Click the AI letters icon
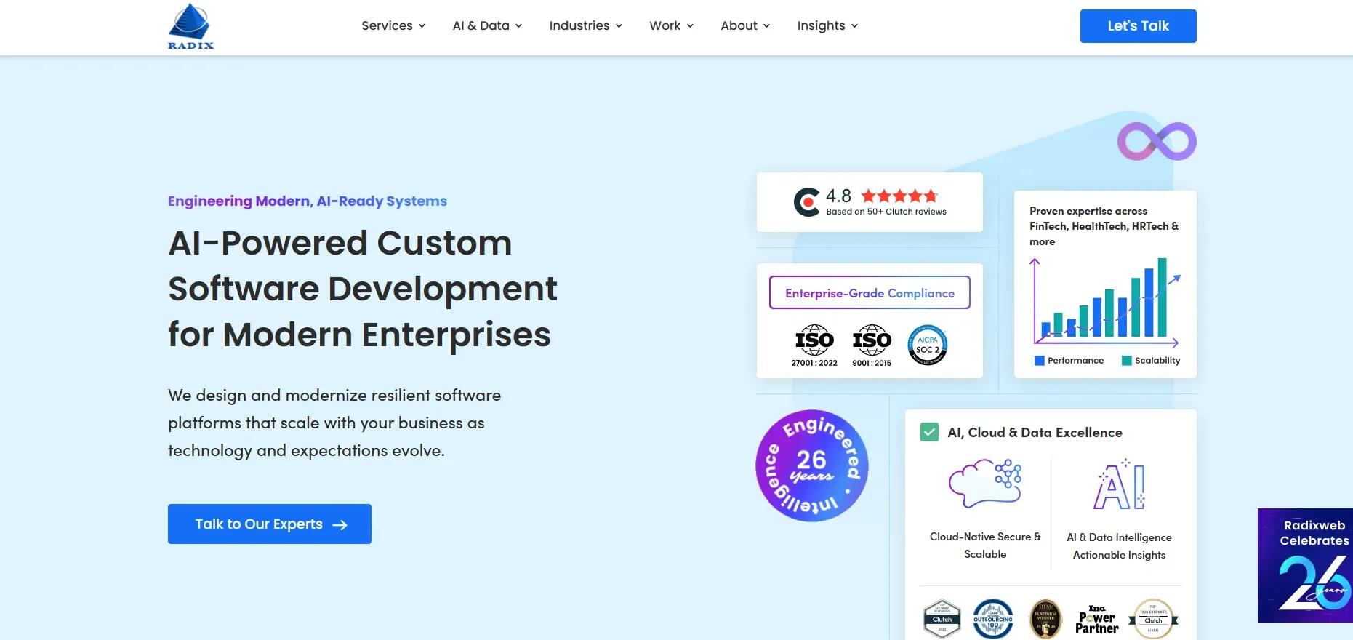Viewport: 1353px width, 640px height. coord(1120,484)
